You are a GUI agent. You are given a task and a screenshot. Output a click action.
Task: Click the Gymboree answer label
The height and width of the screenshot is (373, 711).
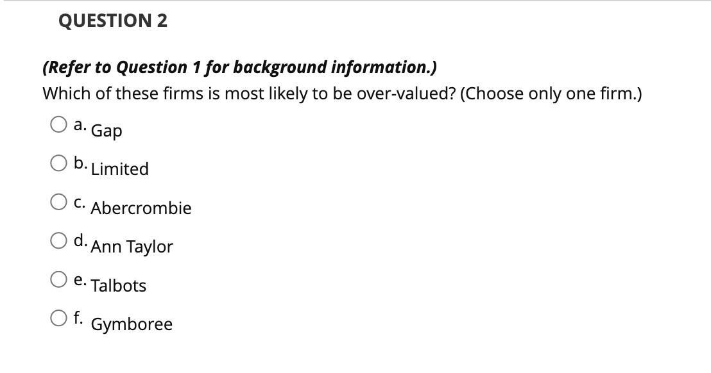130,324
